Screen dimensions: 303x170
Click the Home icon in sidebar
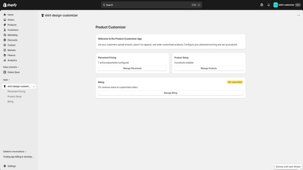(x=5, y=15)
